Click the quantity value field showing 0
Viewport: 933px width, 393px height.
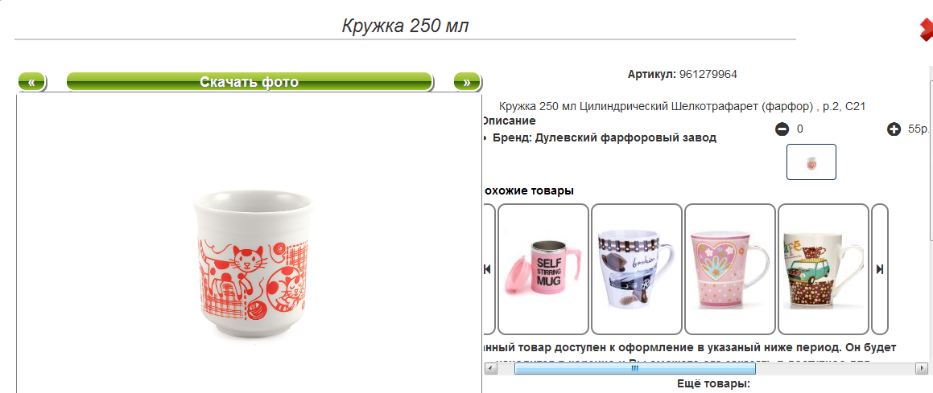799,129
